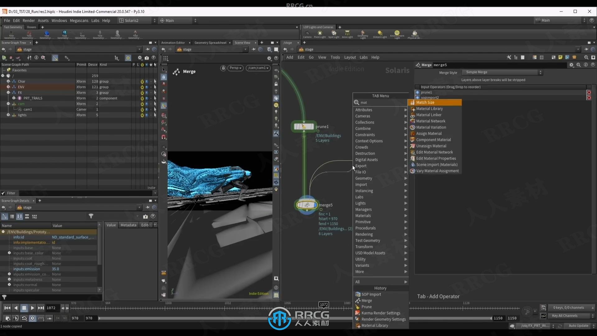
Task: Click the Camera shelf tool
Action: (x=307, y=34)
